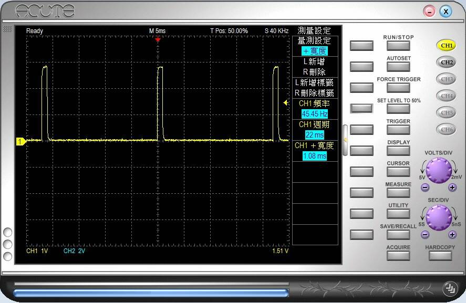Click the softkey beside 量測設定 +寬度
The height and width of the screenshot is (303, 466).
(361, 46)
